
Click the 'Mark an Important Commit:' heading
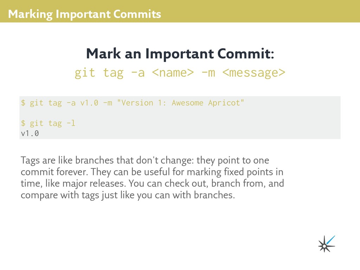180,53
